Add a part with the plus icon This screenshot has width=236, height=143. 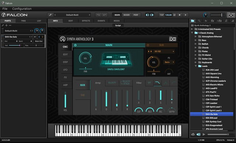7,25
